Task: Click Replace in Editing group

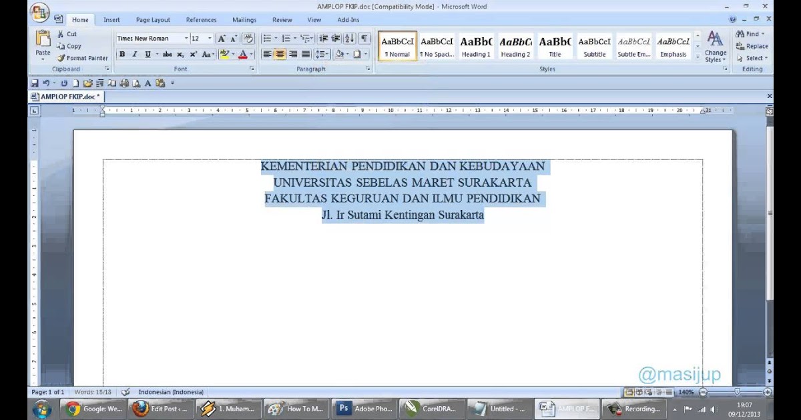Action: pos(752,46)
